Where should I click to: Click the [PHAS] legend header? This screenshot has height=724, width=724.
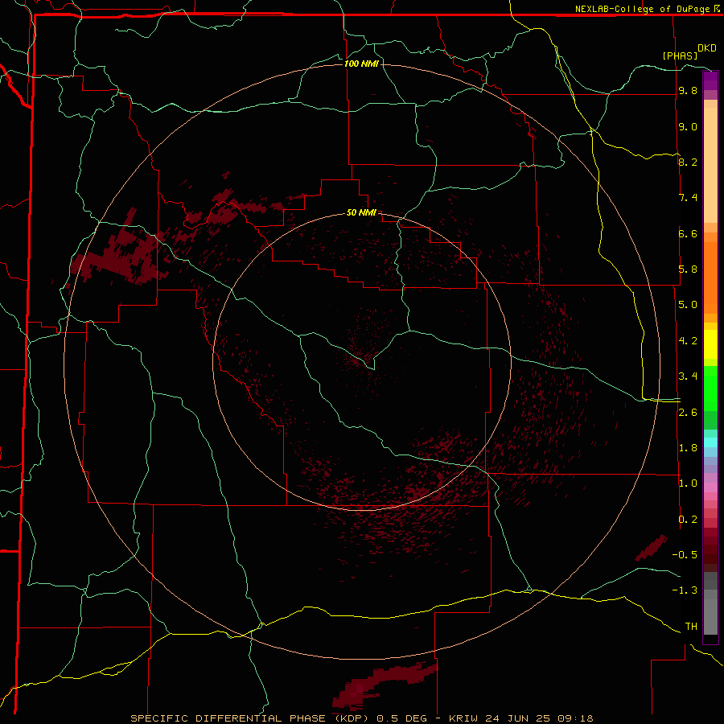point(680,56)
